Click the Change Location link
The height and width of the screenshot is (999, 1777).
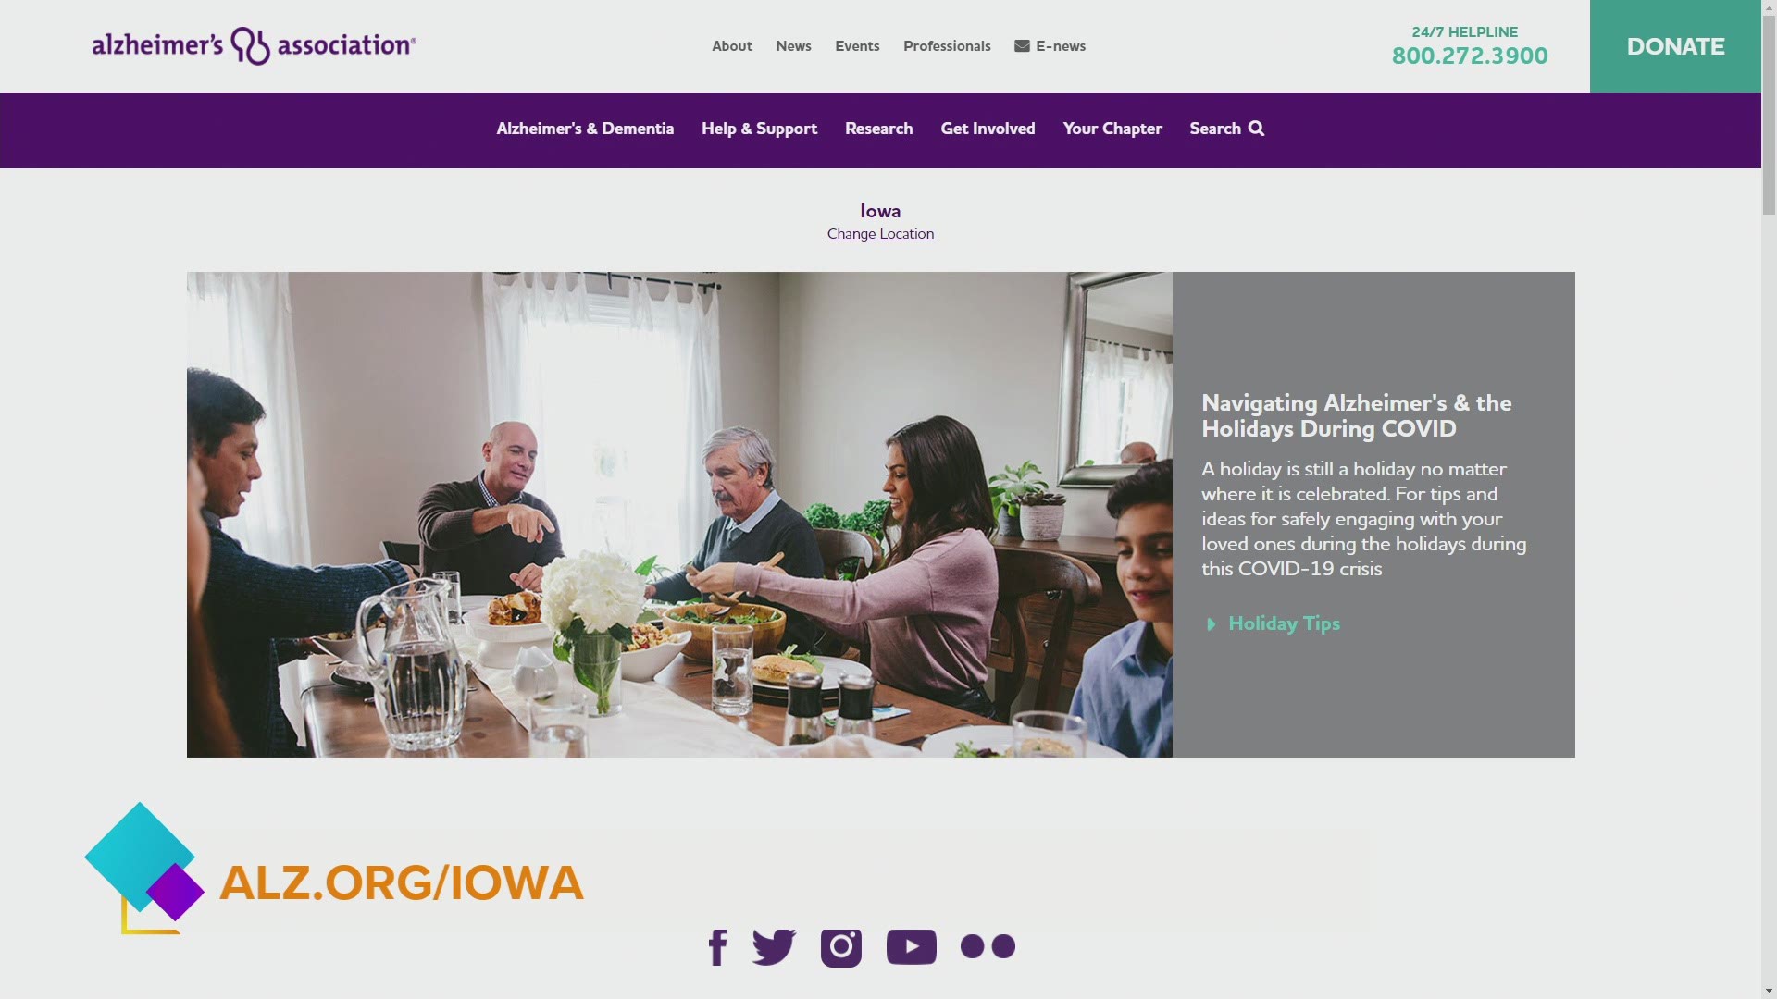coord(880,233)
